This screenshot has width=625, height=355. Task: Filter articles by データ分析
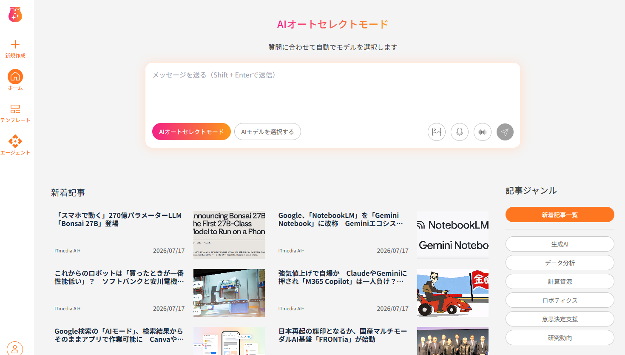tap(560, 263)
